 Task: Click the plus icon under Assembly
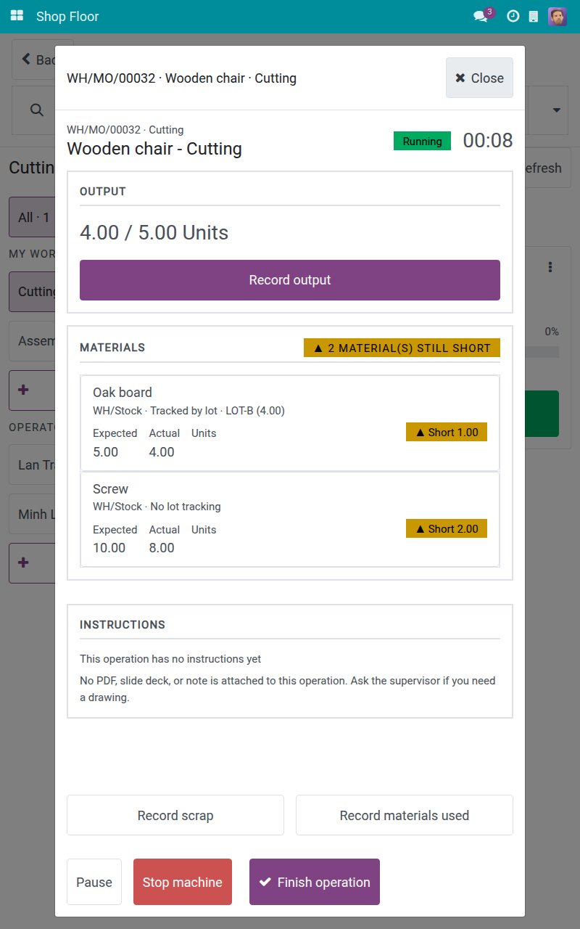click(x=23, y=390)
